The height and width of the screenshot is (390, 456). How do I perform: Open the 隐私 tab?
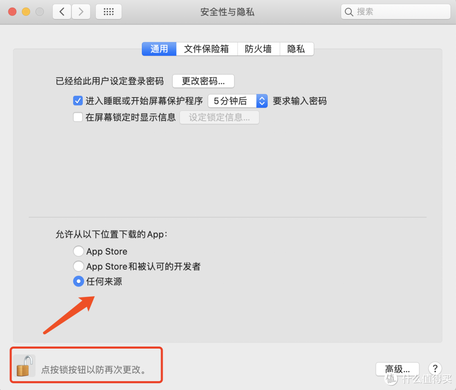point(296,49)
